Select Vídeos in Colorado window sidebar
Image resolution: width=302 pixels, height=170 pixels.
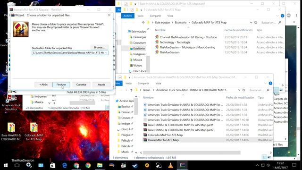(136, 66)
